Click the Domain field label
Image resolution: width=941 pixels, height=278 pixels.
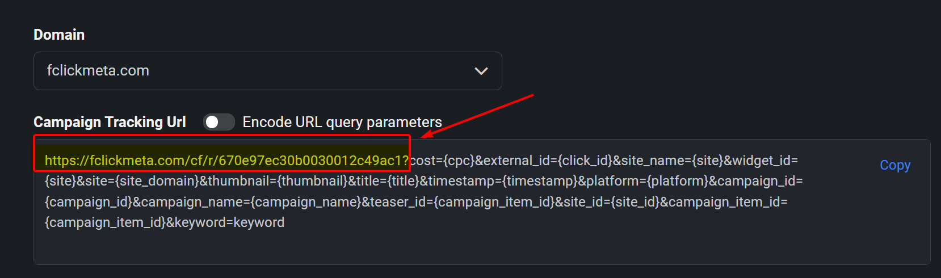click(59, 35)
